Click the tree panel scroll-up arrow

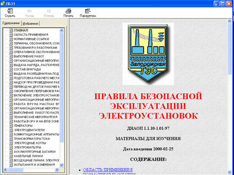[62, 30]
